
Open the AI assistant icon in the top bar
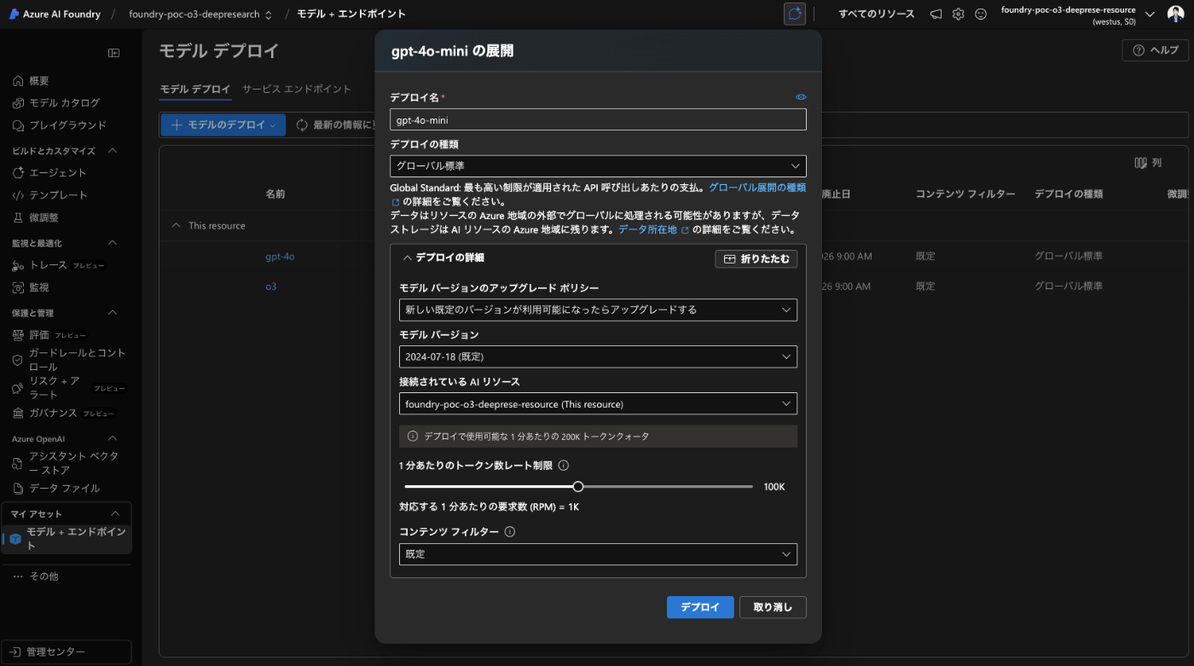(x=795, y=14)
